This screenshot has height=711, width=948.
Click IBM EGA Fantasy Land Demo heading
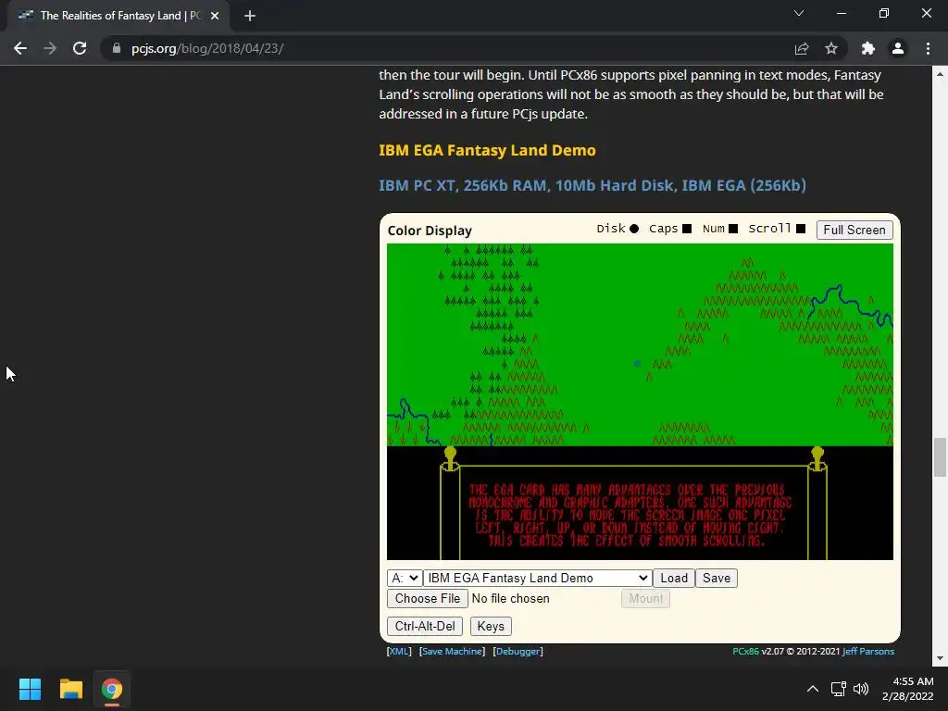click(x=487, y=150)
